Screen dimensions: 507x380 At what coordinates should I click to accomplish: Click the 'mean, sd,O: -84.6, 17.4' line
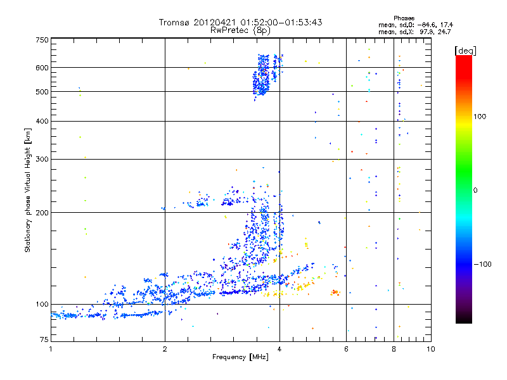416,25
